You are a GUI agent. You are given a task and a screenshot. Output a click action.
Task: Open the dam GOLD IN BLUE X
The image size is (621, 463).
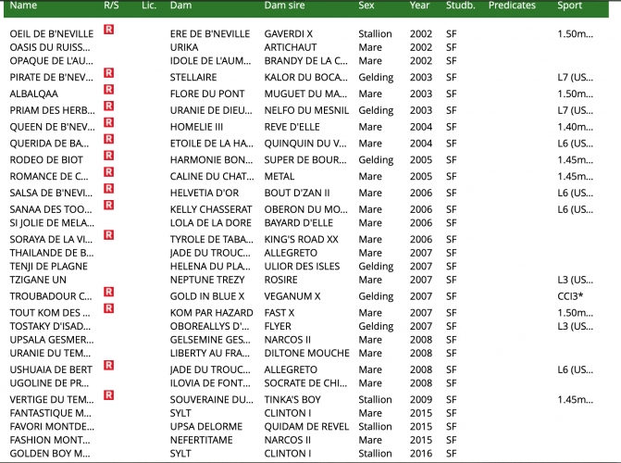point(207,295)
